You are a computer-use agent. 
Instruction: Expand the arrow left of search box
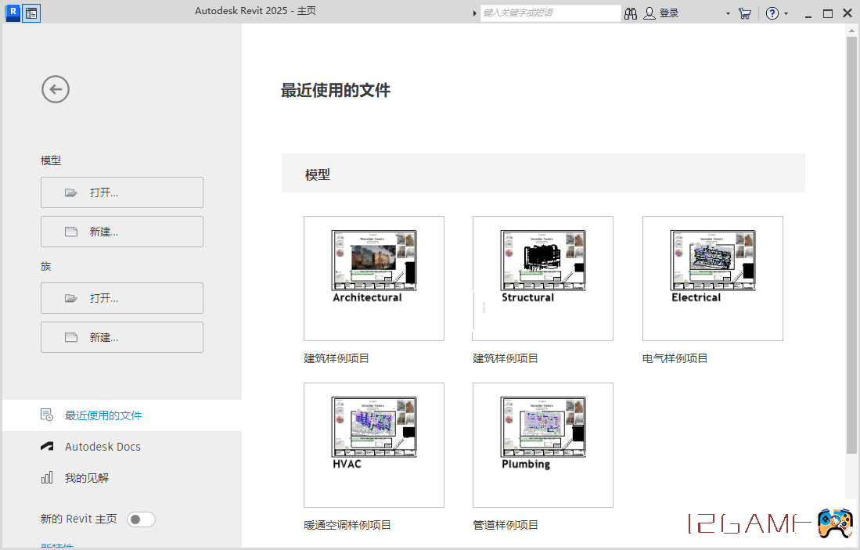(474, 14)
